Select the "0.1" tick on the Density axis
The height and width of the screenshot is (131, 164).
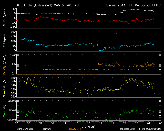tap(14, 73)
